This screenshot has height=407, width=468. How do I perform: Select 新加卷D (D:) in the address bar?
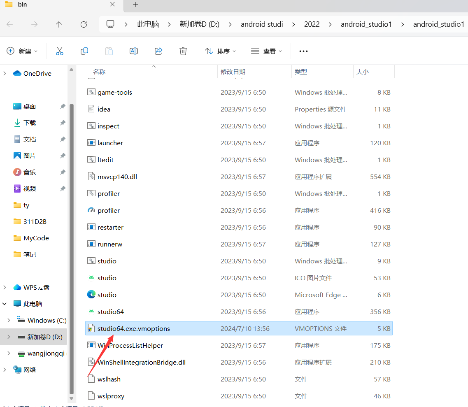point(199,24)
